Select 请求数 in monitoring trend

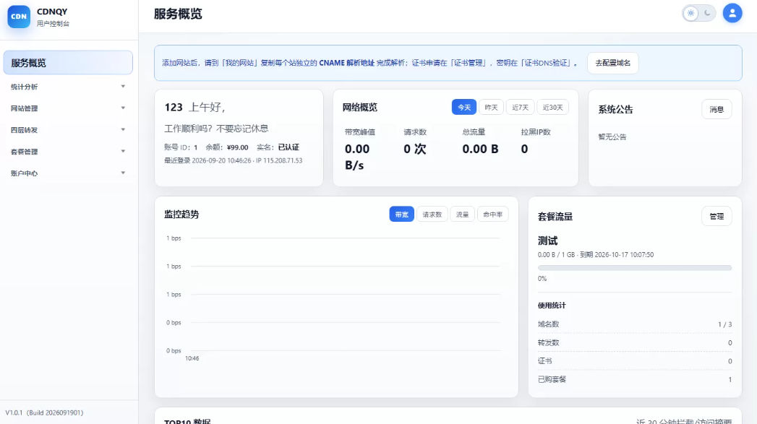[432, 215]
